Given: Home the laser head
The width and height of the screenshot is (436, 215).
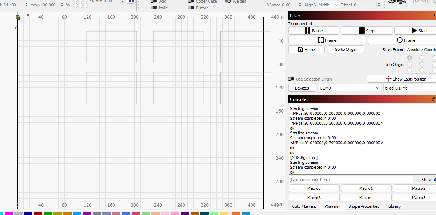Looking at the screenshot, I should point(306,49).
